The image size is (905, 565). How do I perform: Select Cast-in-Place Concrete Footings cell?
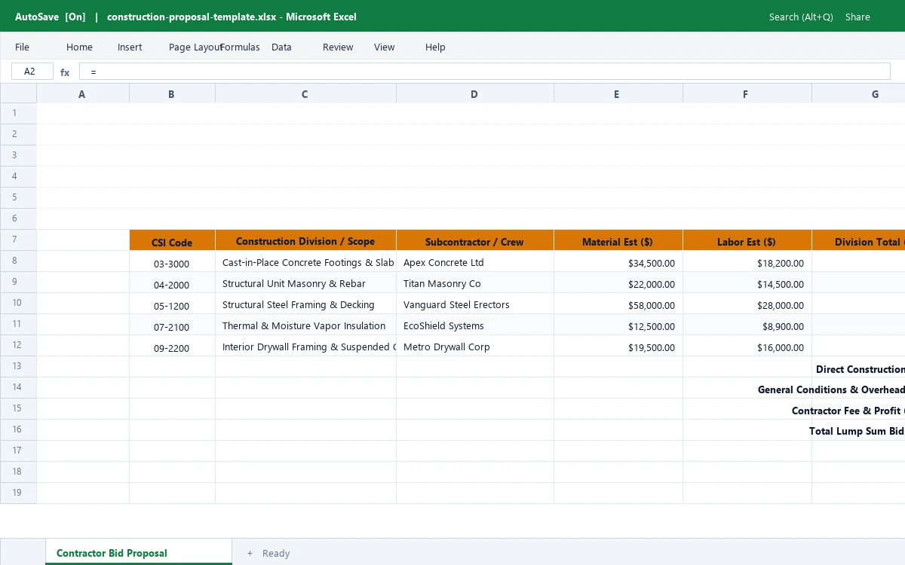point(305,261)
